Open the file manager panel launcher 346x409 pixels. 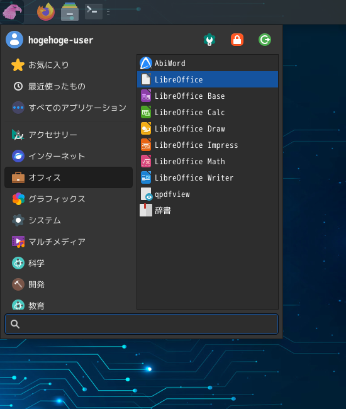click(x=70, y=12)
